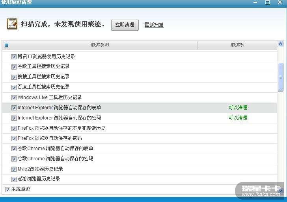This screenshot has height=202, width=287.
Task: Select Internet Explorer 浏览器自动保存的密码 text
Action: (59, 118)
